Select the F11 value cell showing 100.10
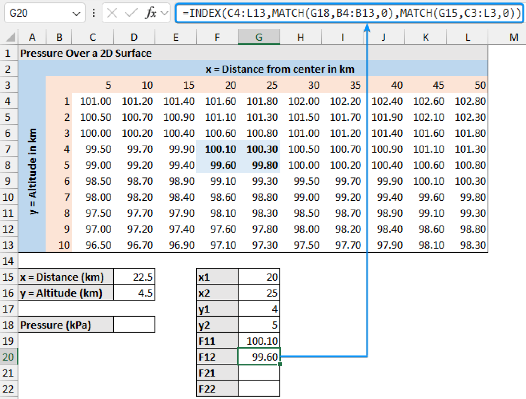 tap(259, 340)
